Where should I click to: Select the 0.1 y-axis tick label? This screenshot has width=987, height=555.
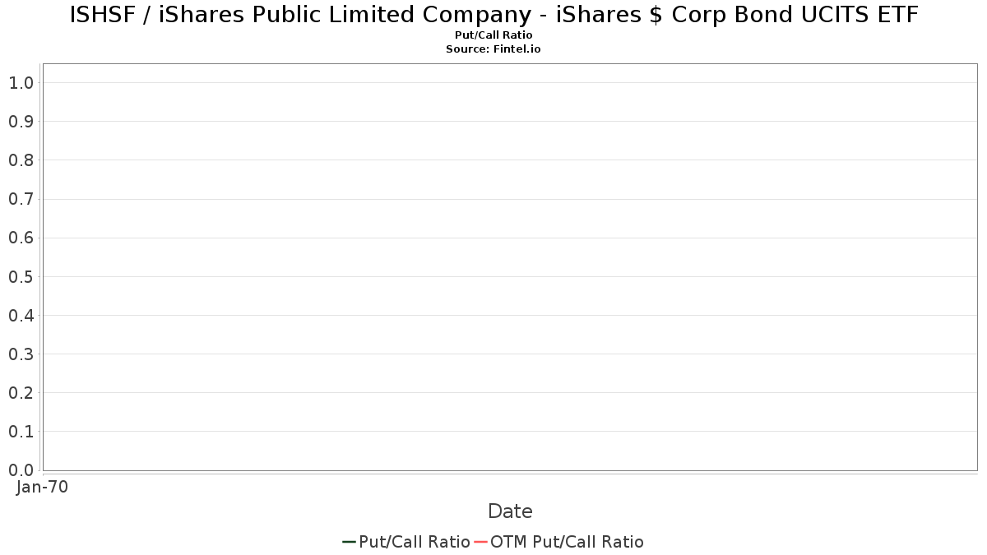tap(21, 432)
